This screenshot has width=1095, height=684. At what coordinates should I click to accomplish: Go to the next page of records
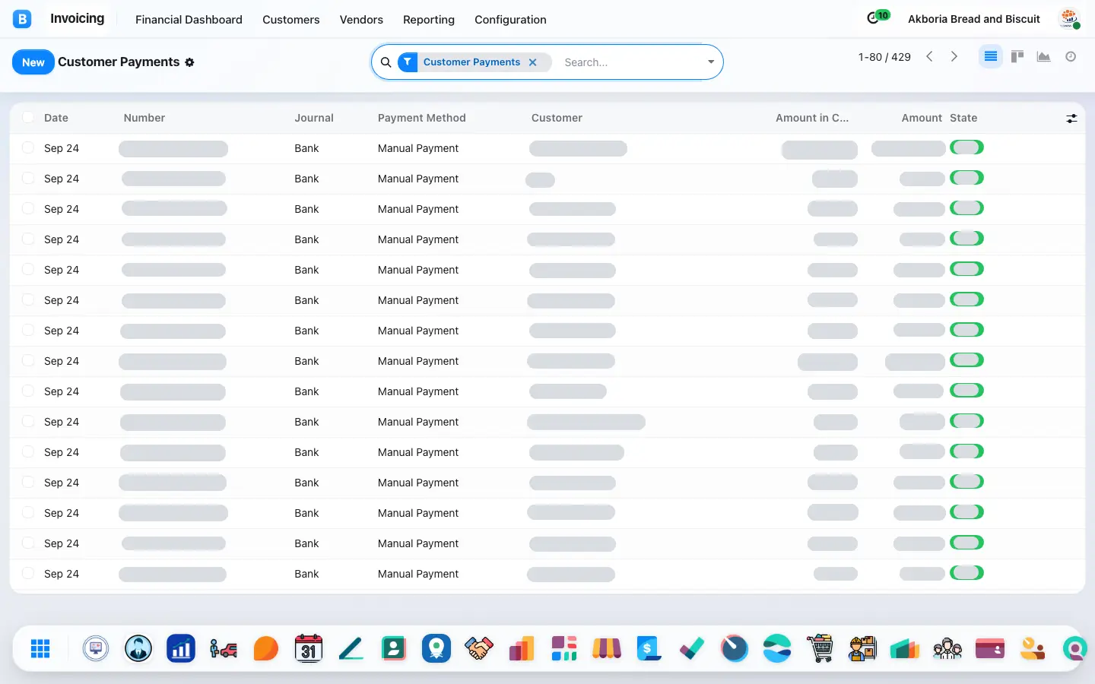954,57
